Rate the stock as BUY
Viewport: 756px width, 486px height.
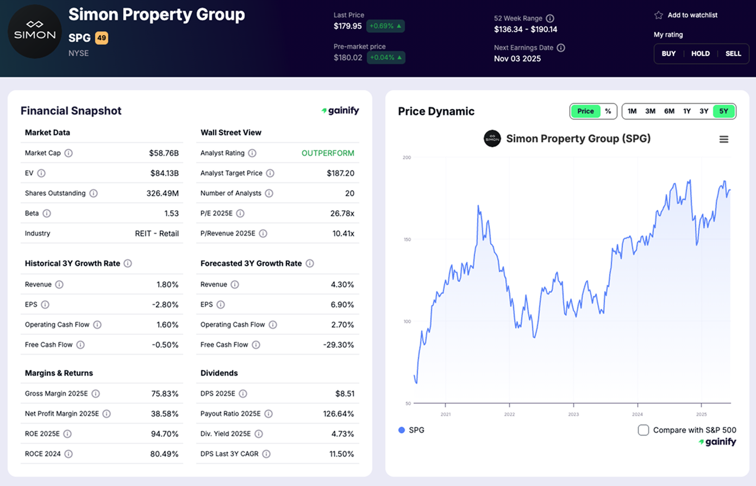click(x=668, y=53)
